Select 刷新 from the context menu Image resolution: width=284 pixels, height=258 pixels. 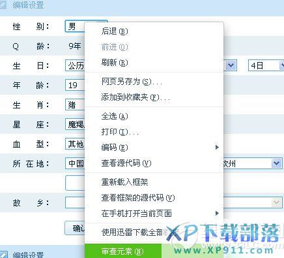pos(115,63)
